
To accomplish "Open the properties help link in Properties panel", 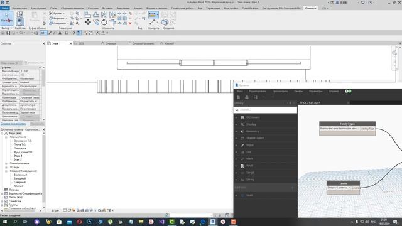I will tap(13, 124).
